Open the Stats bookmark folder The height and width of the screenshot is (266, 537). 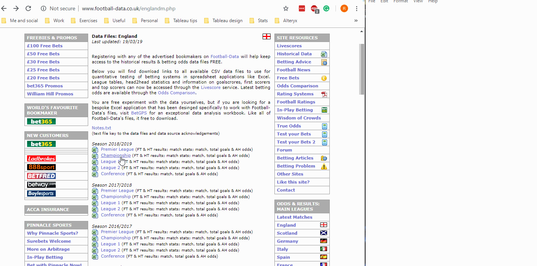point(258,21)
